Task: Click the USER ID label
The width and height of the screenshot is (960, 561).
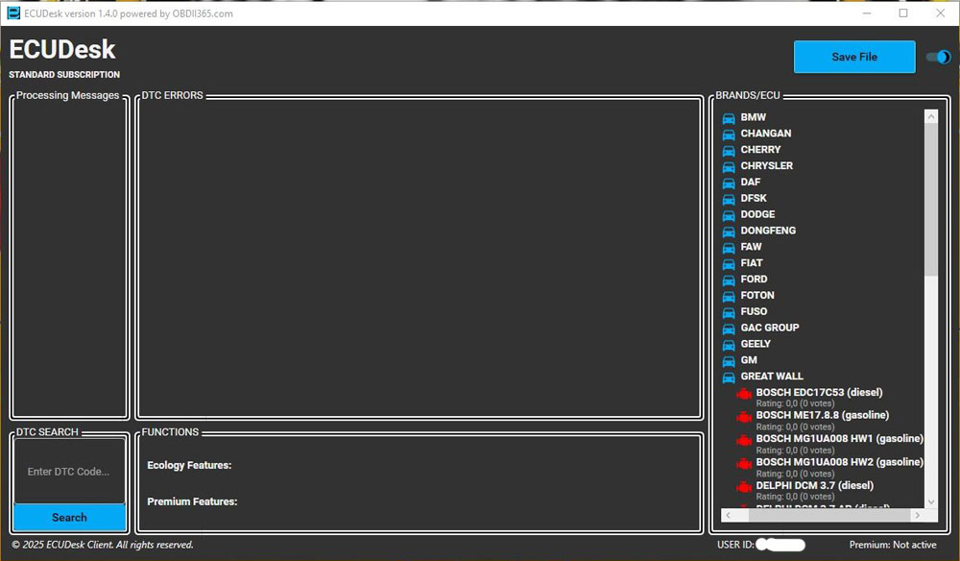Action: tap(735, 545)
